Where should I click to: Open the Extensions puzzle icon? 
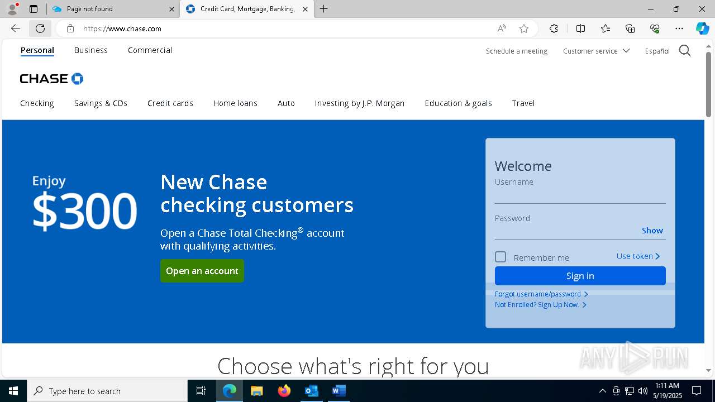coord(554,28)
